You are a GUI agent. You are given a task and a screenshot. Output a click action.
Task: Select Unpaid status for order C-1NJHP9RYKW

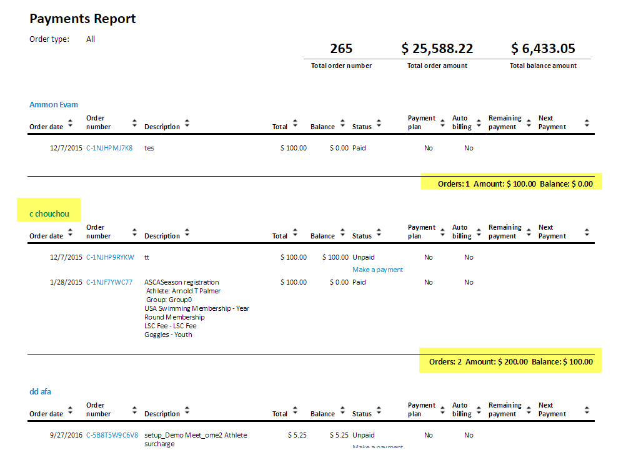pos(364,258)
